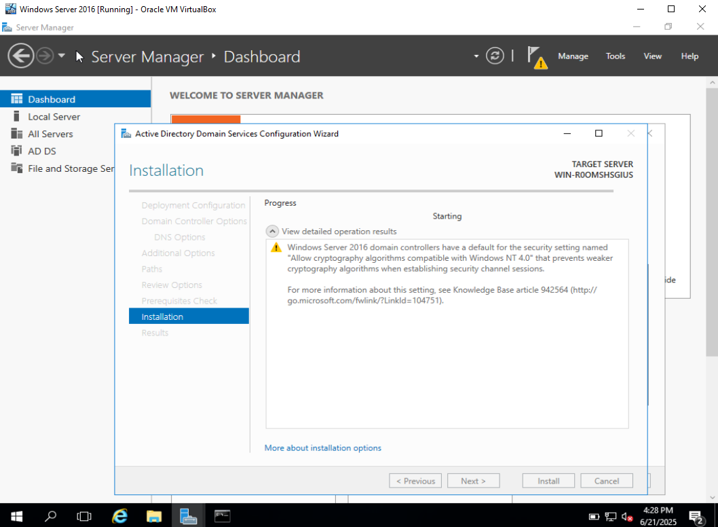
Task: Collapse View detailed operation results
Action: (x=272, y=231)
